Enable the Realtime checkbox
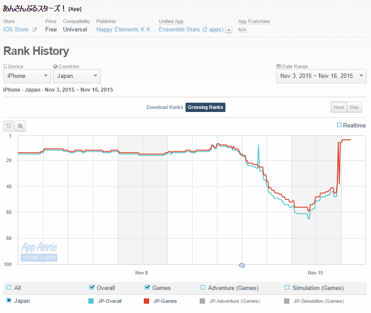 click(x=339, y=125)
